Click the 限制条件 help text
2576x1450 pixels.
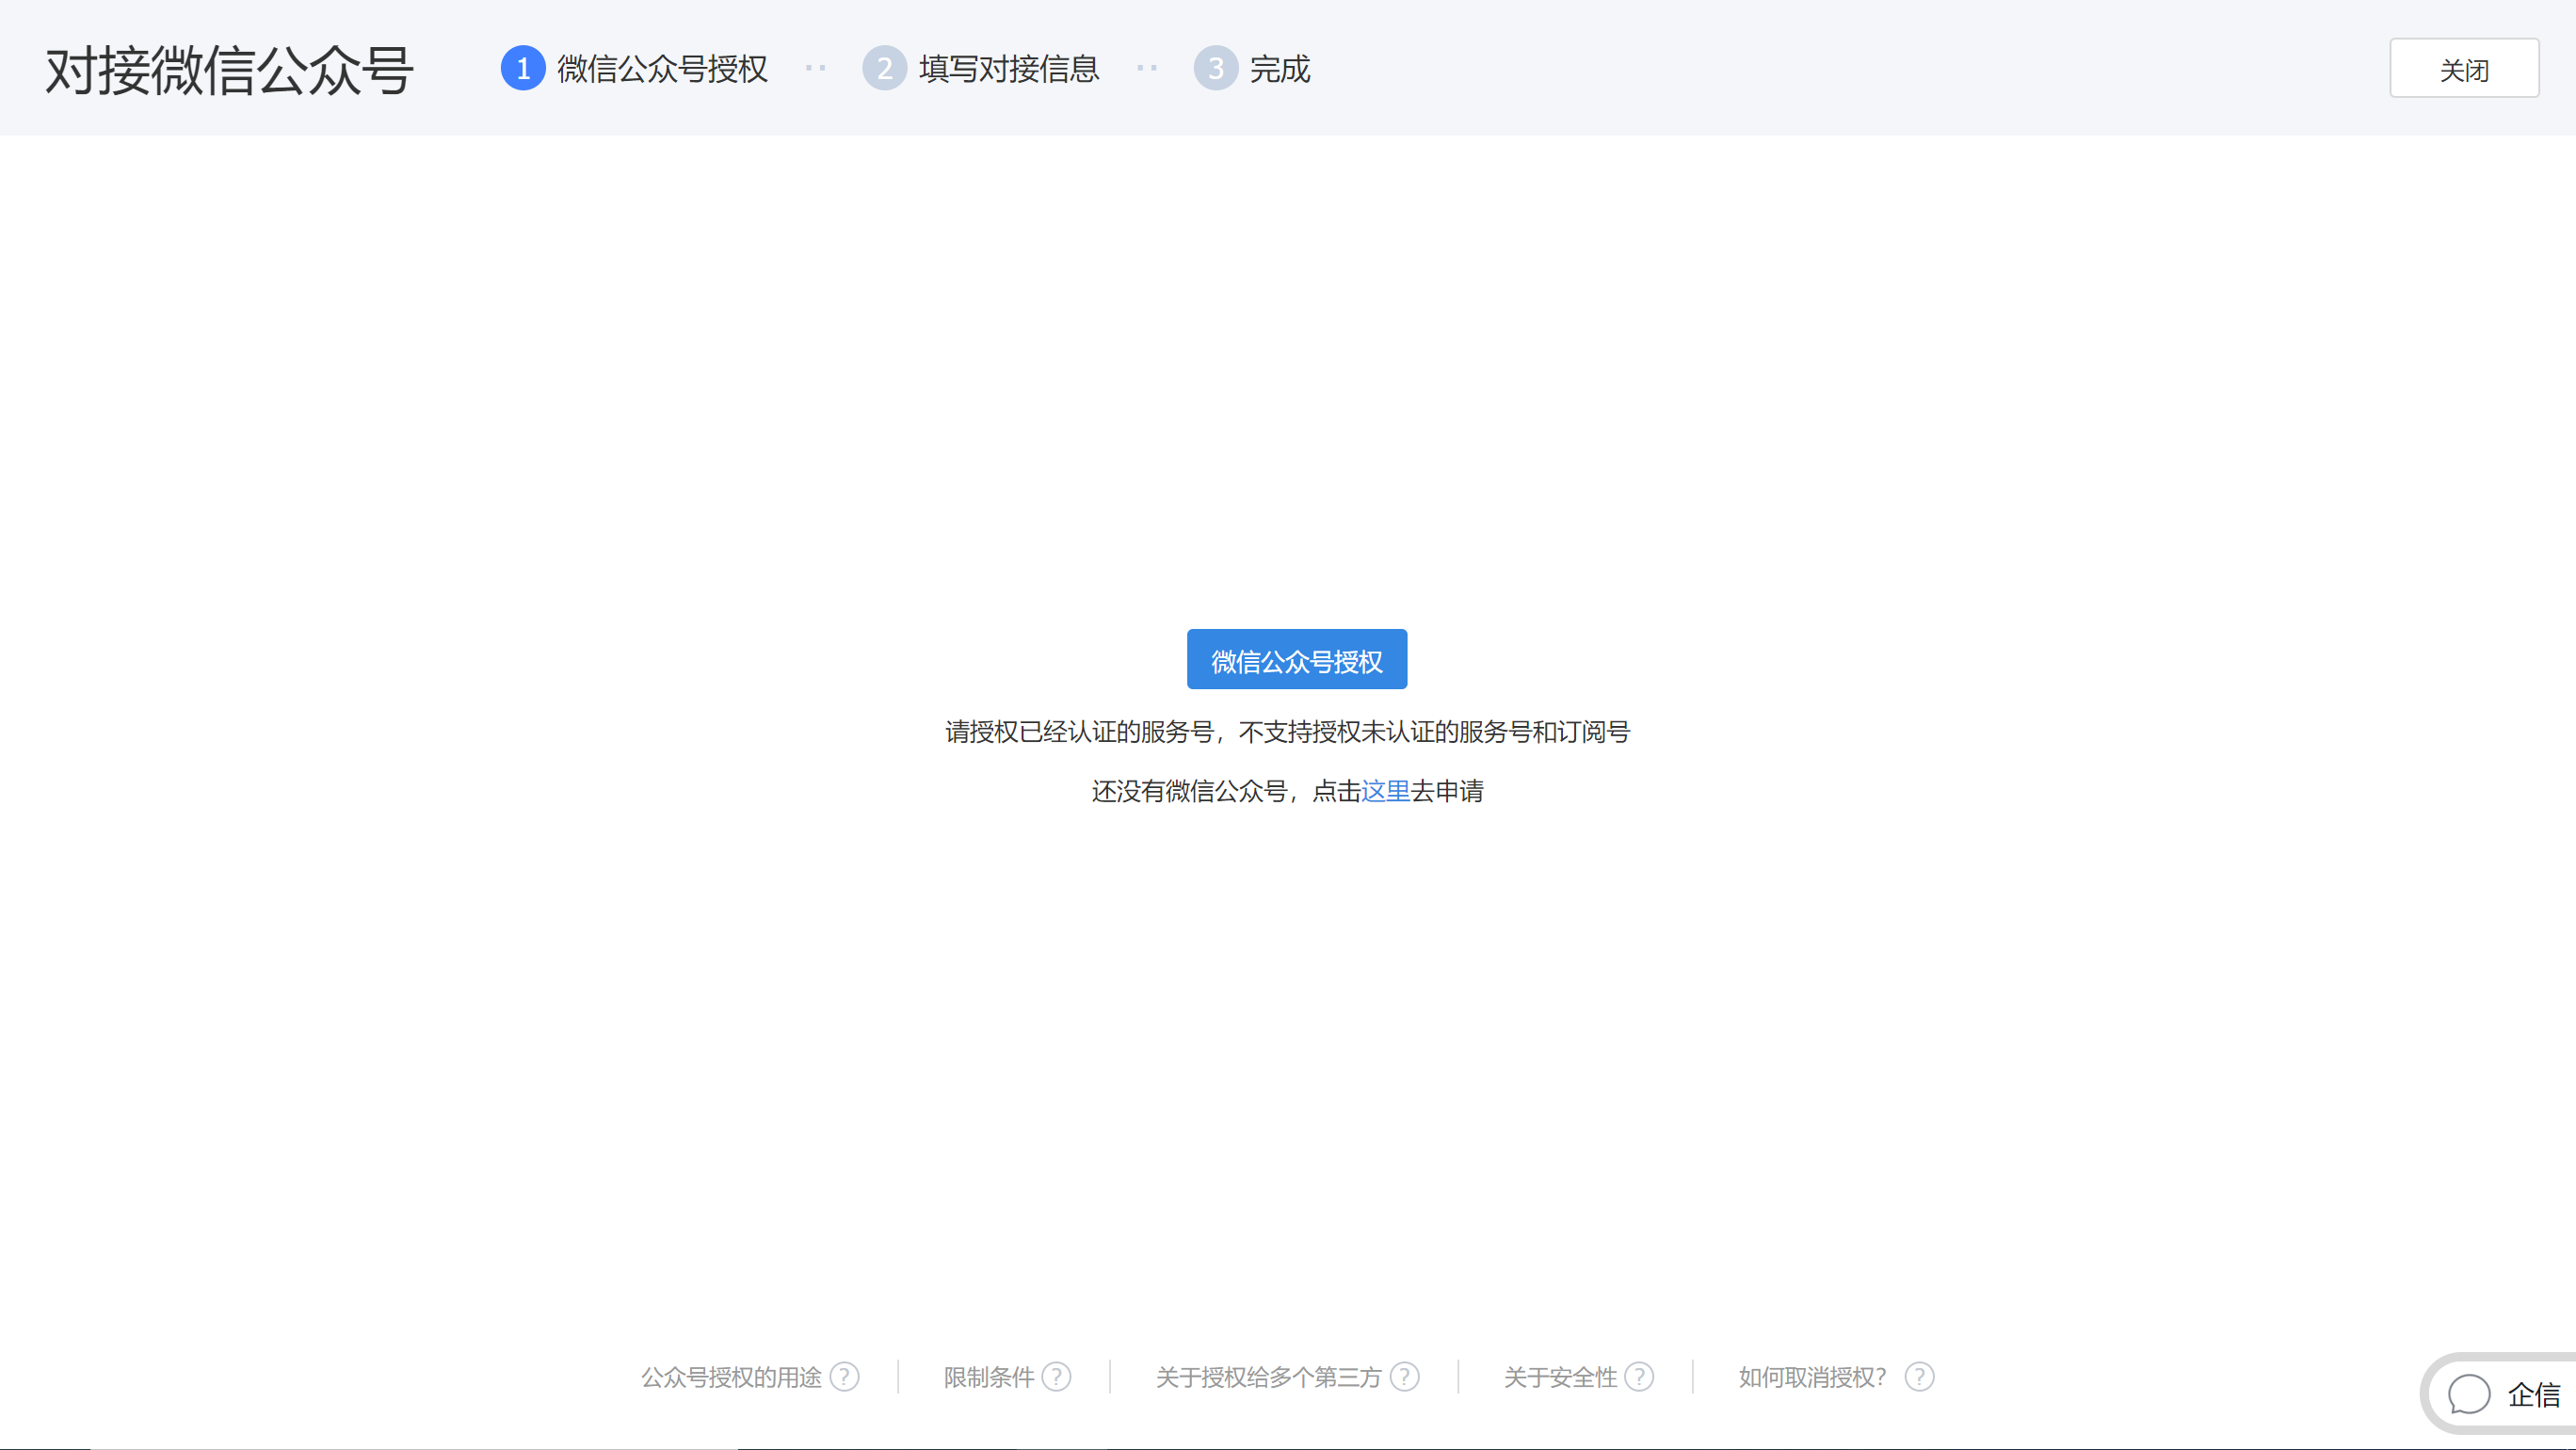pos(988,1377)
